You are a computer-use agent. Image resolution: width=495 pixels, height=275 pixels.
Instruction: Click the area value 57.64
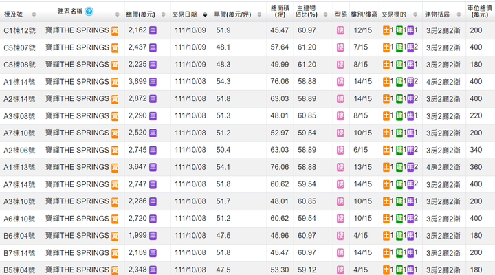[279, 47]
